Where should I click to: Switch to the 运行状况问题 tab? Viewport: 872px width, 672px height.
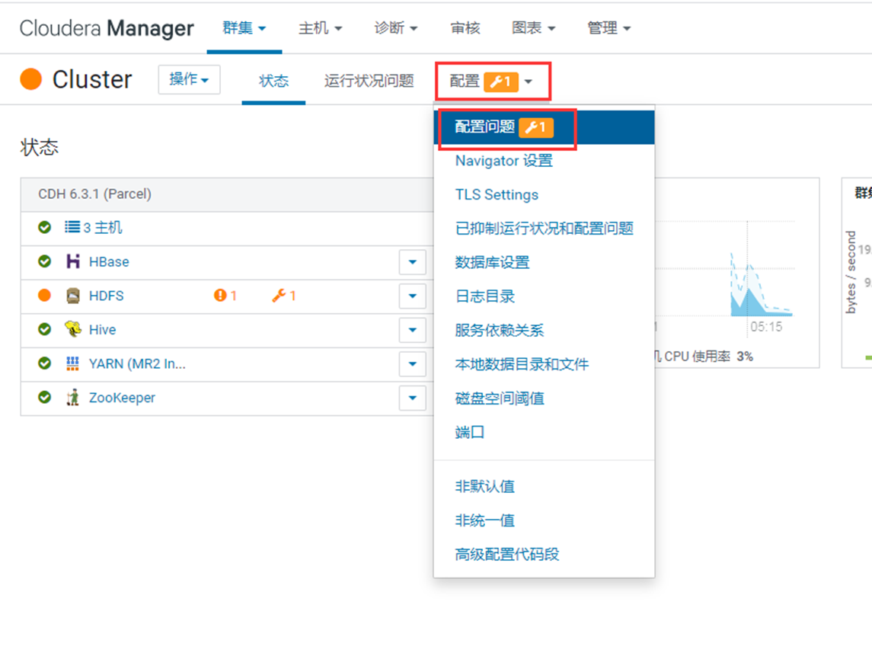pyautogui.click(x=369, y=82)
